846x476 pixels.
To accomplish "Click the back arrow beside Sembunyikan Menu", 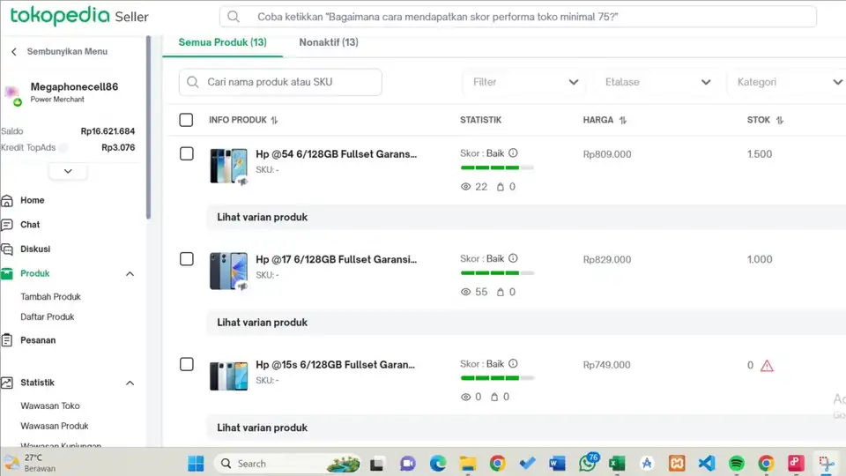I will coord(14,52).
